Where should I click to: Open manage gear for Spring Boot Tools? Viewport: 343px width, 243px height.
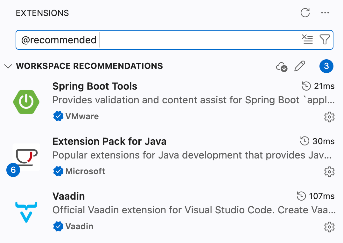coord(329,117)
